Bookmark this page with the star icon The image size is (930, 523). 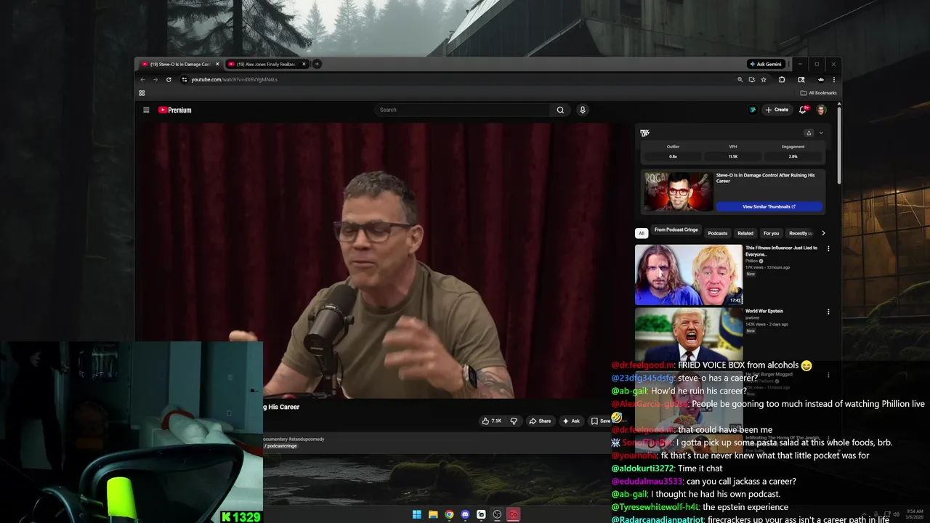[x=764, y=79]
